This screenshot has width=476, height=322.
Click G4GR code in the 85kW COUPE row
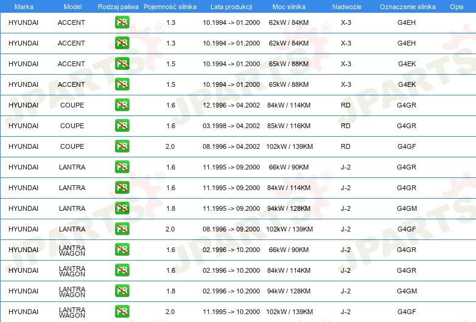[x=407, y=126]
